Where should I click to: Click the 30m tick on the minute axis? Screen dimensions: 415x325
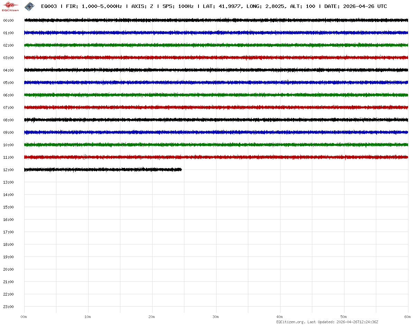coord(216,317)
